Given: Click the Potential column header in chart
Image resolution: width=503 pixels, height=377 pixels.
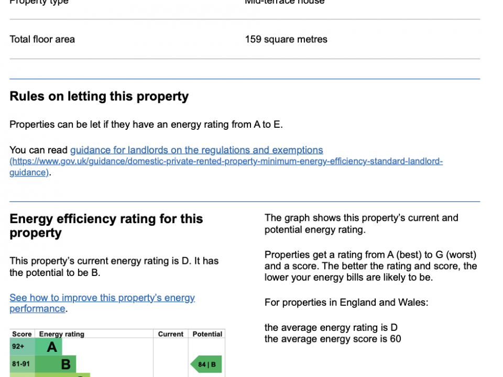Looking at the screenshot, I should 207,334.
